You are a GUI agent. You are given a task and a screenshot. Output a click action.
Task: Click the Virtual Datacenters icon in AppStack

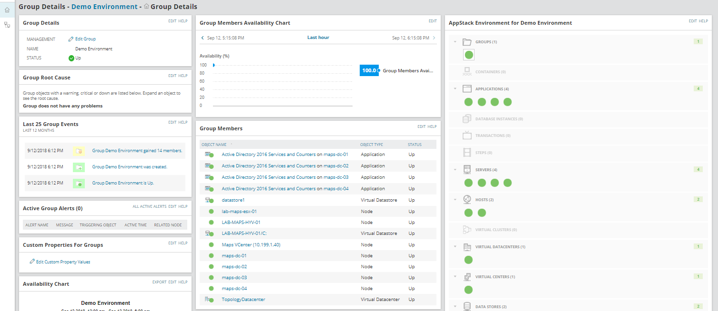pyautogui.click(x=467, y=247)
